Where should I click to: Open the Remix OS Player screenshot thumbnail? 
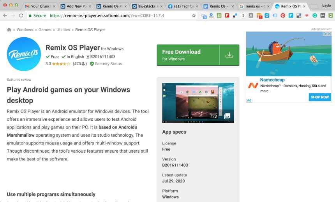click(x=197, y=103)
